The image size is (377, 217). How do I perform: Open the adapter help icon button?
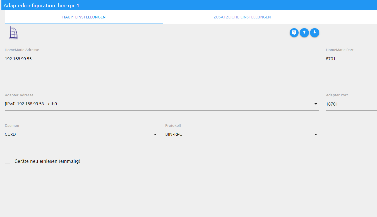point(294,33)
